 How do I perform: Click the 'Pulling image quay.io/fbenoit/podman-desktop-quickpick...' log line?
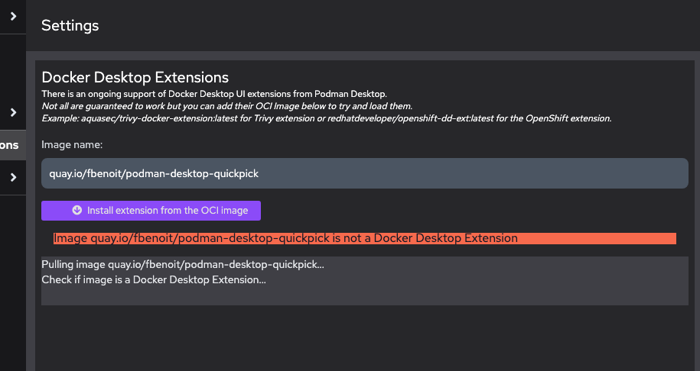tap(183, 264)
